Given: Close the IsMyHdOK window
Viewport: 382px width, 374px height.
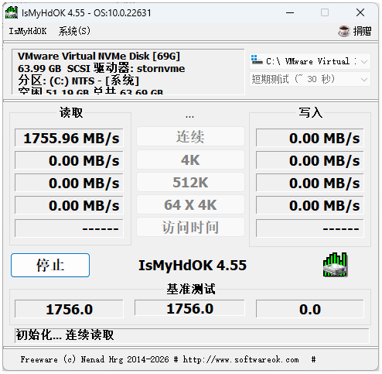Looking at the screenshot, I should point(360,12).
